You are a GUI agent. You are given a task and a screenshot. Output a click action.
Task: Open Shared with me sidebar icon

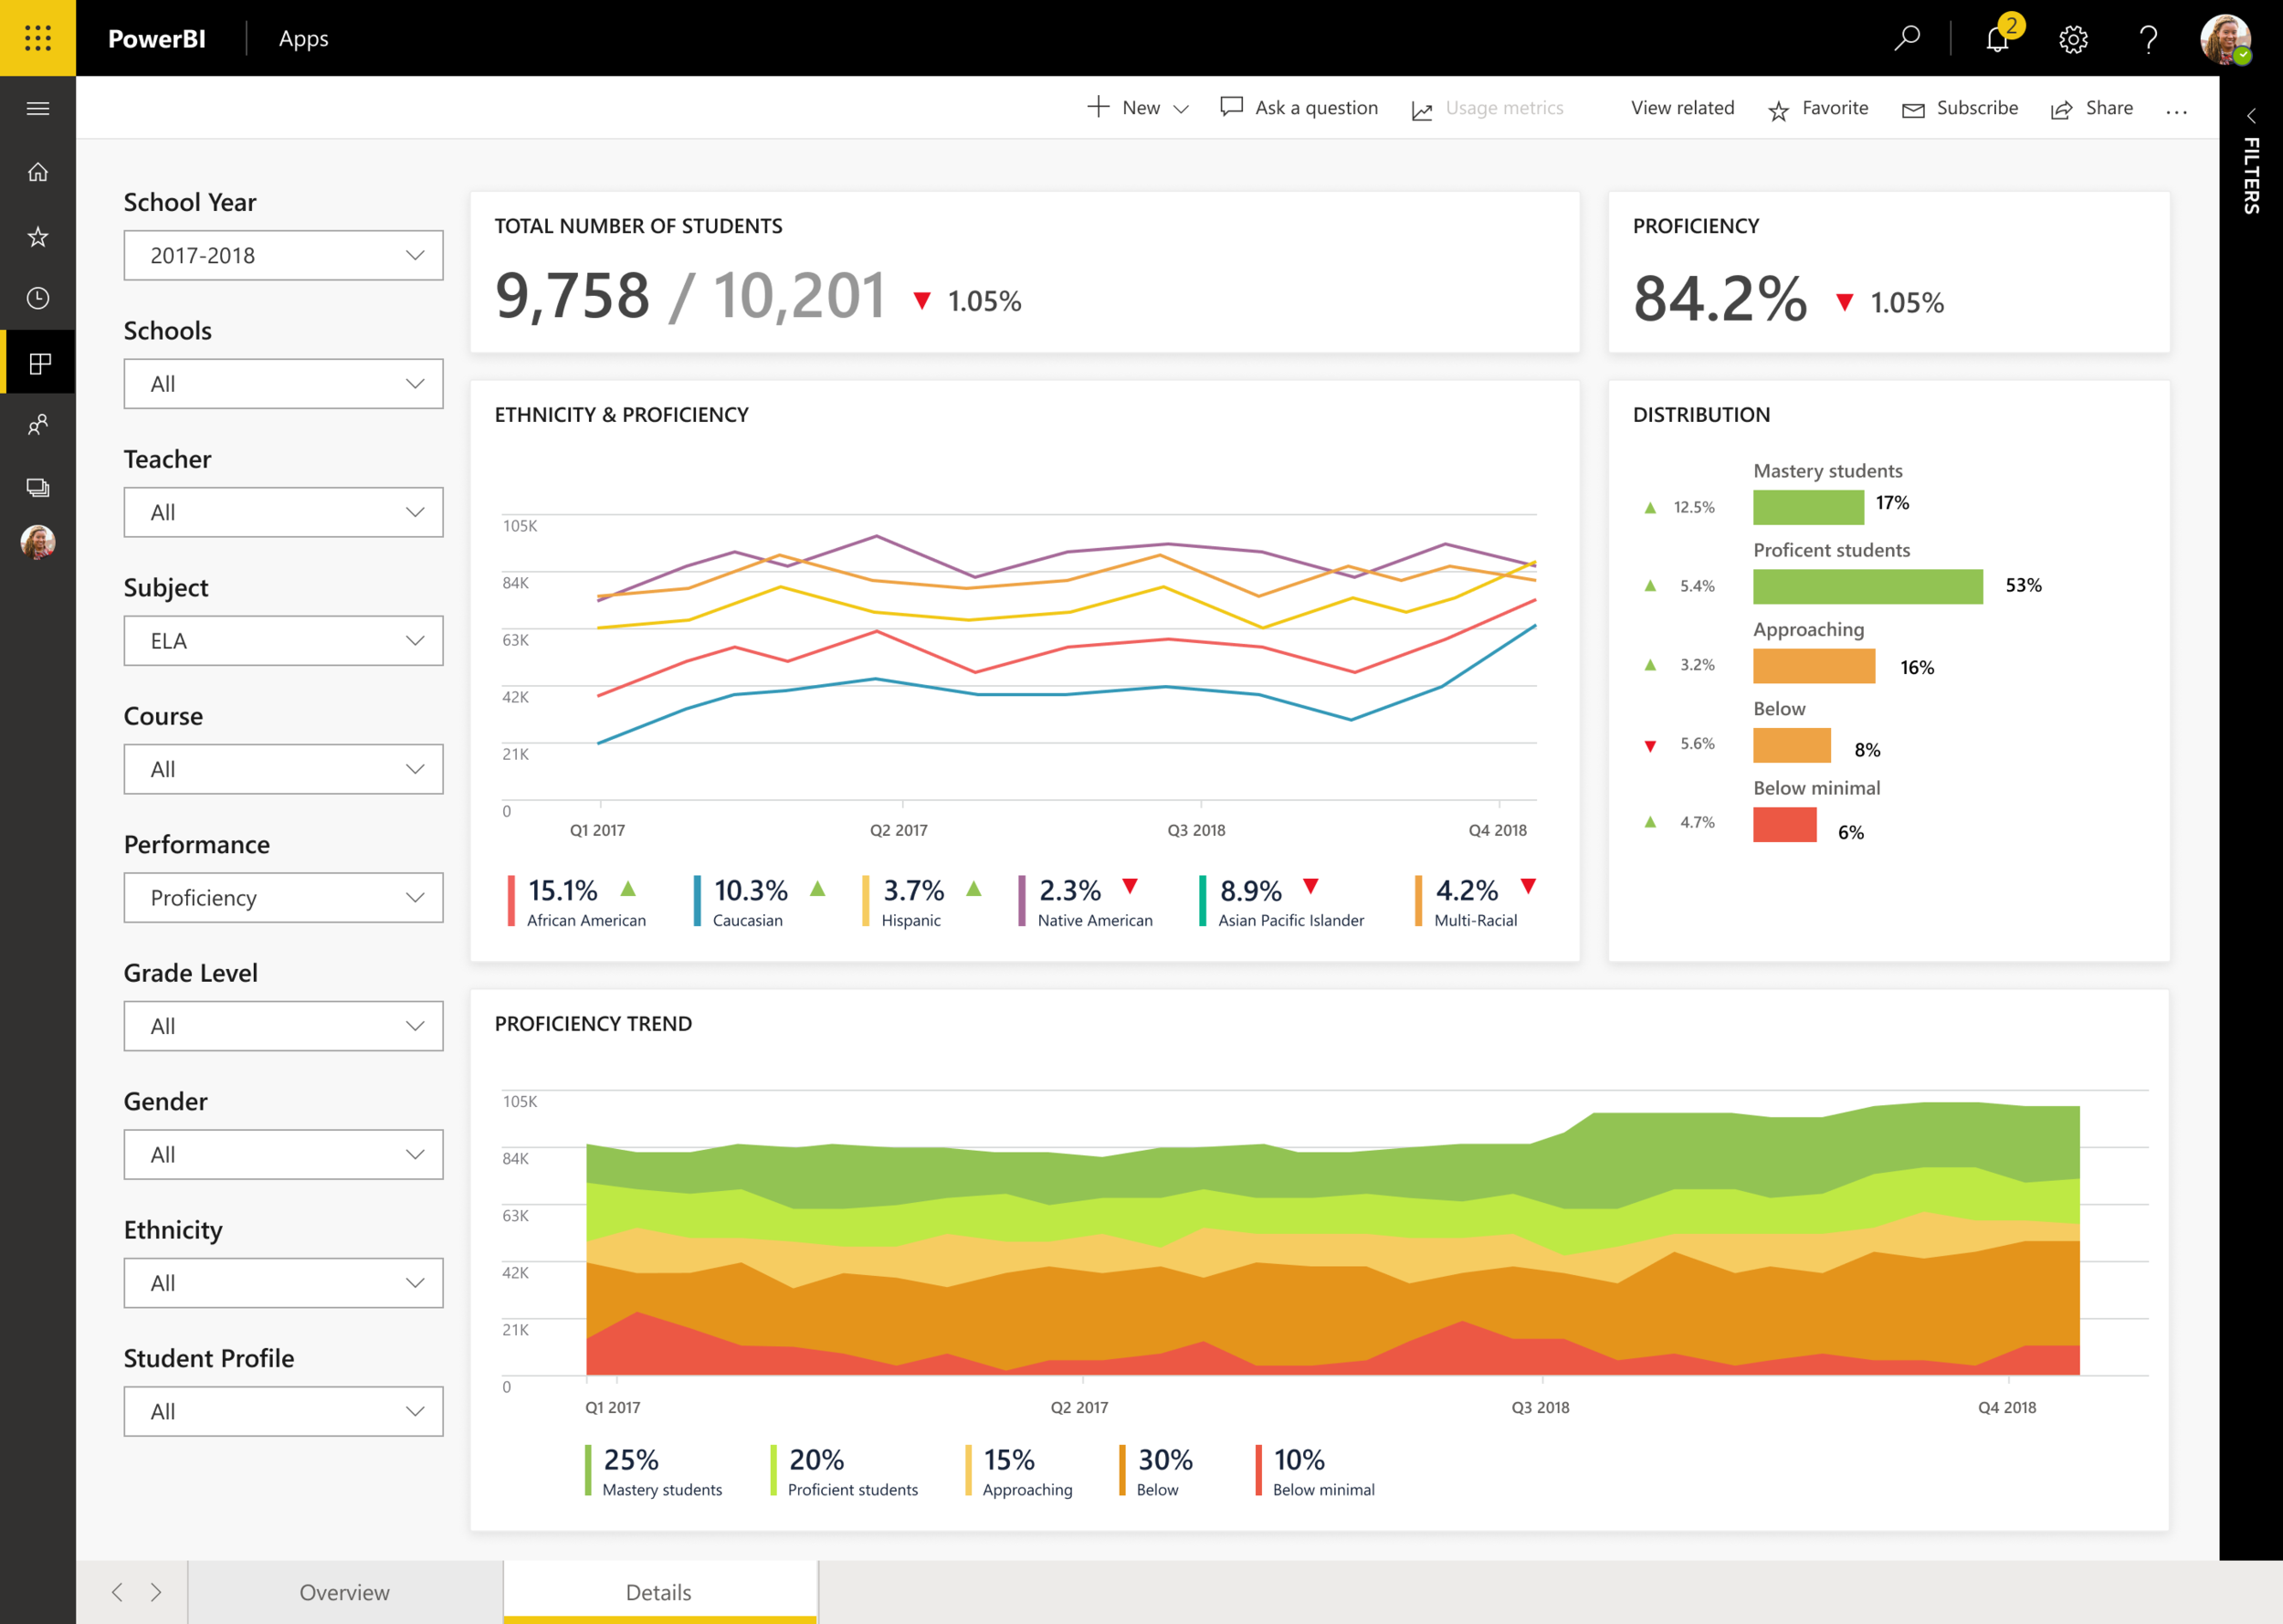click(37, 424)
